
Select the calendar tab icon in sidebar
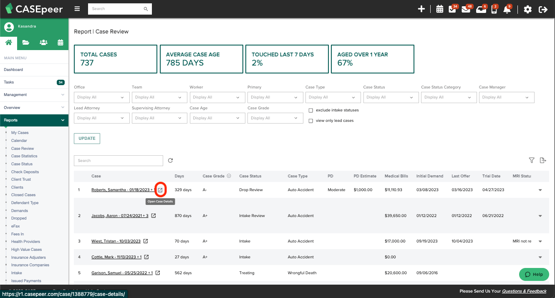pyautogui.click(x=61, y=42)
